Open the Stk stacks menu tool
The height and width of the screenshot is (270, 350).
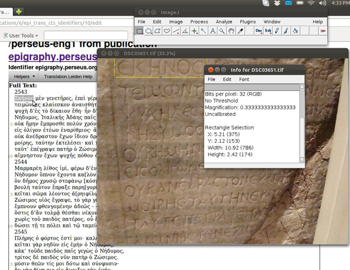(268, 31)
